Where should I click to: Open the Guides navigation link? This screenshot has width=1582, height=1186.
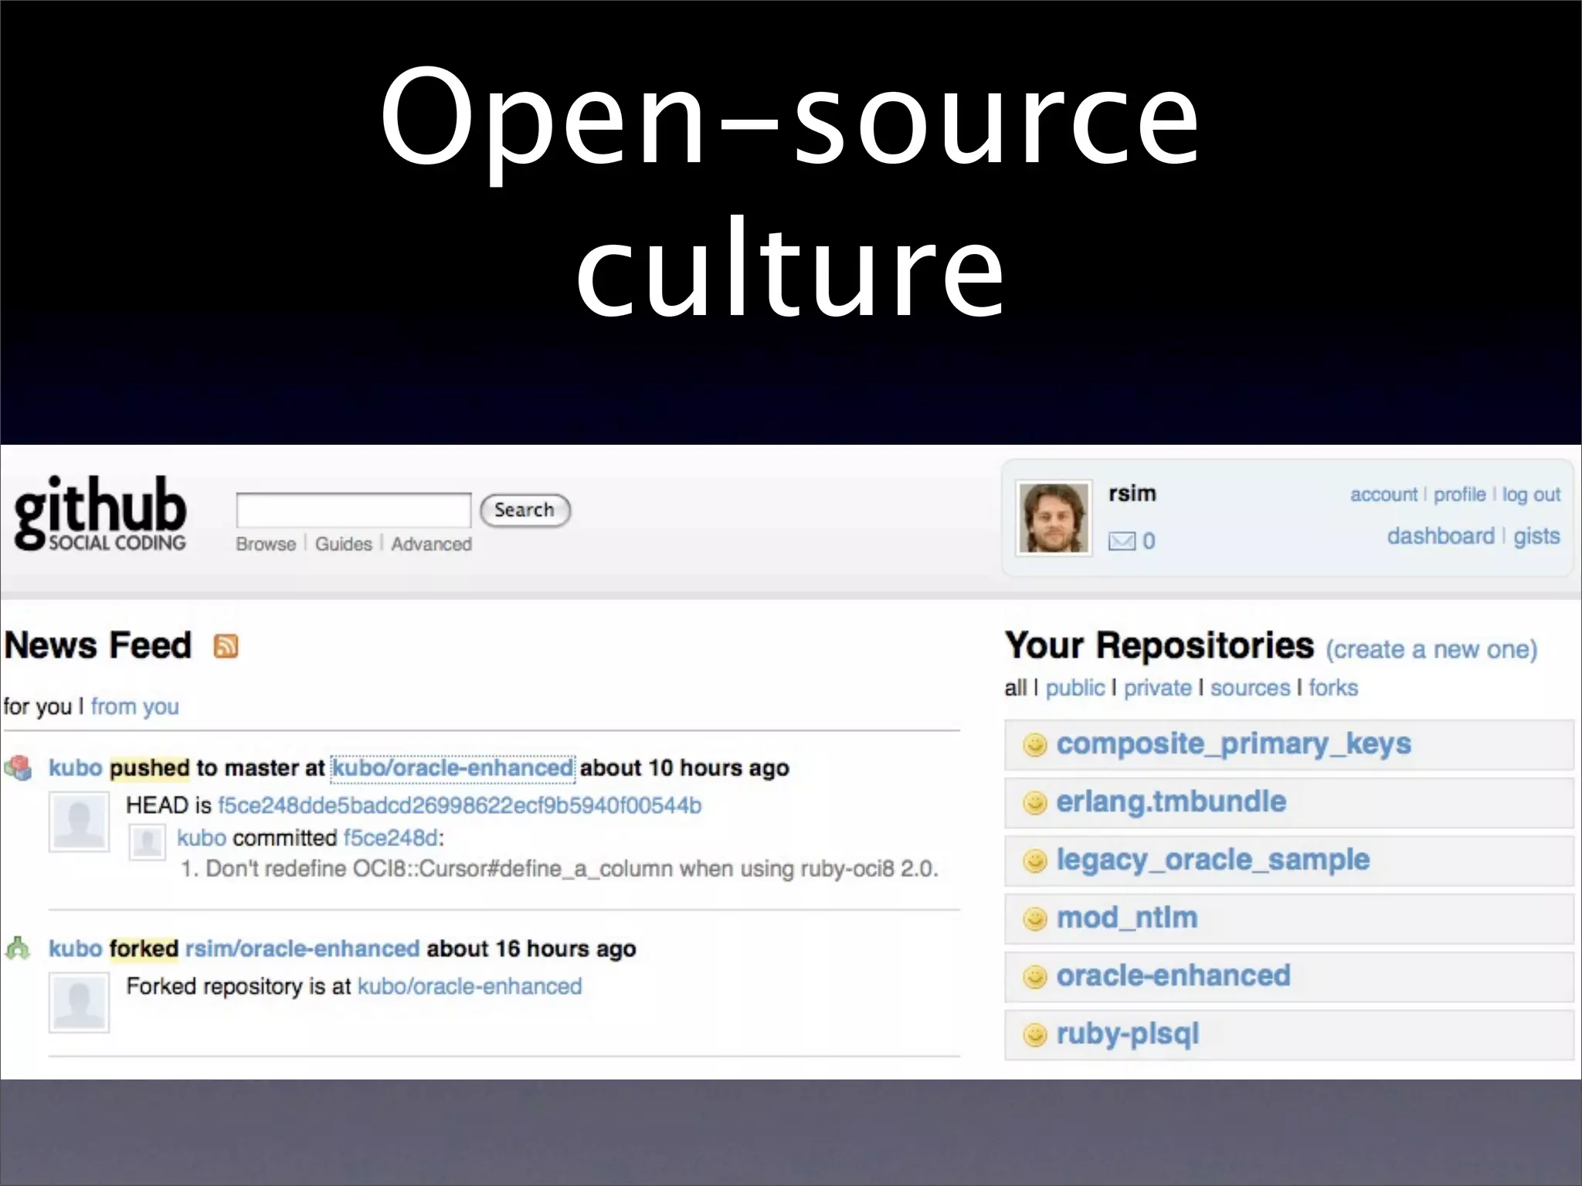pos(344,544)
